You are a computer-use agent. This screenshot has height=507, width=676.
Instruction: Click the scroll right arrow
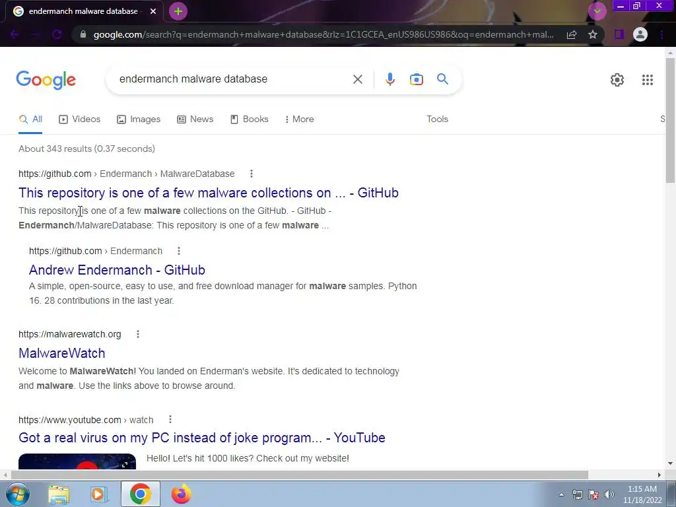(x=659, y=475)
